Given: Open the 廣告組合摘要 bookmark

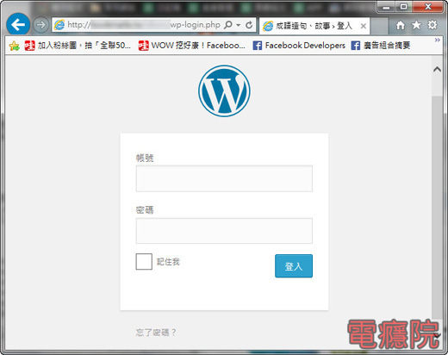Looking at the screenshot, I should point(381,46).
